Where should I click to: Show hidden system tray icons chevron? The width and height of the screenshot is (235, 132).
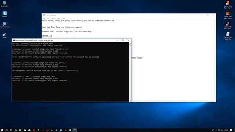pyautogui.click(x=216, y=130)
